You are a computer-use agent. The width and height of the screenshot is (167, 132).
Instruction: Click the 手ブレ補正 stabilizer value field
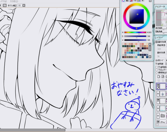(x=20, y=5)
